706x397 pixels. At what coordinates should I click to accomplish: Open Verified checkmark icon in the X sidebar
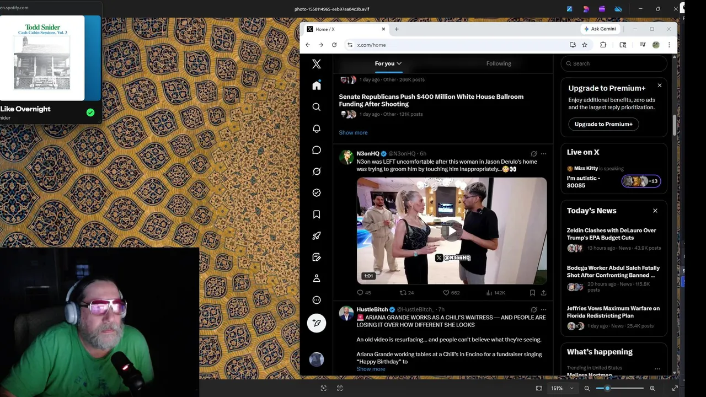317,193
